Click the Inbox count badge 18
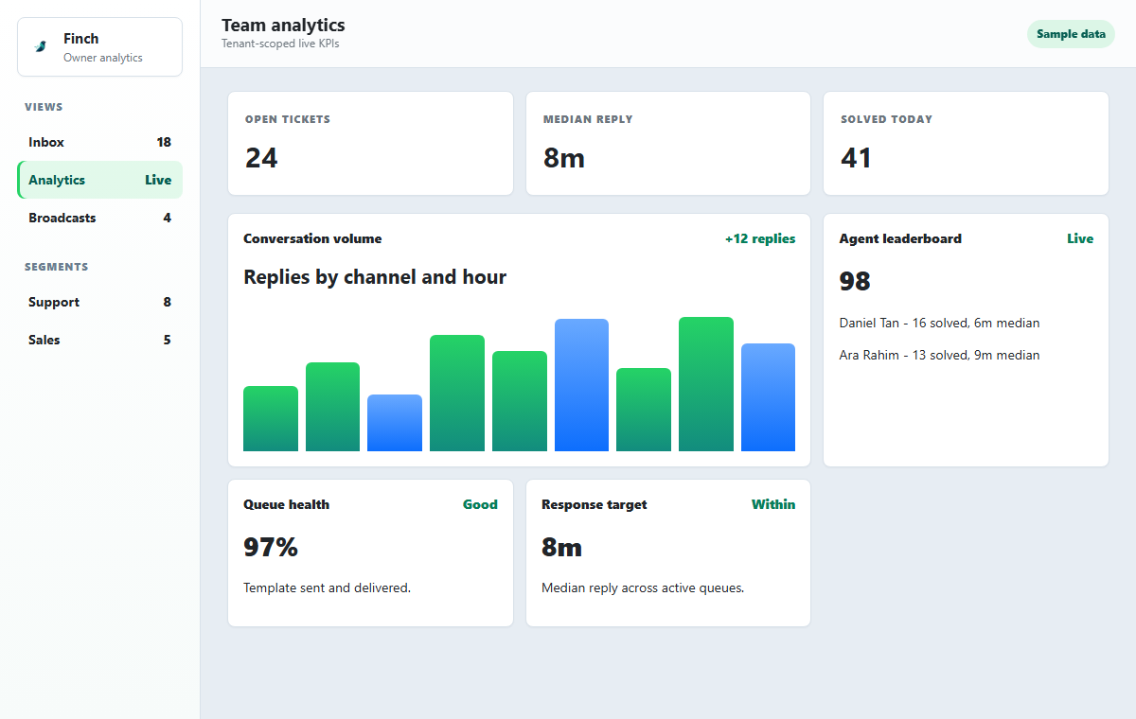 click(x=164, y=142)
